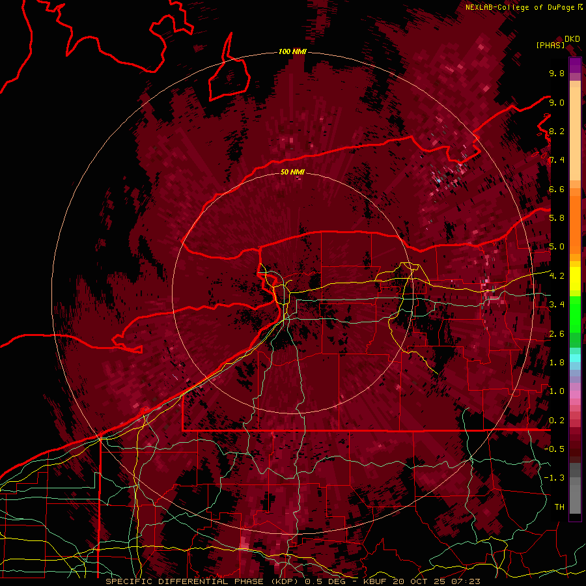This screenshot has height=586, width=586.
Task: Click the 5.0 legend value
Action: 557,247
